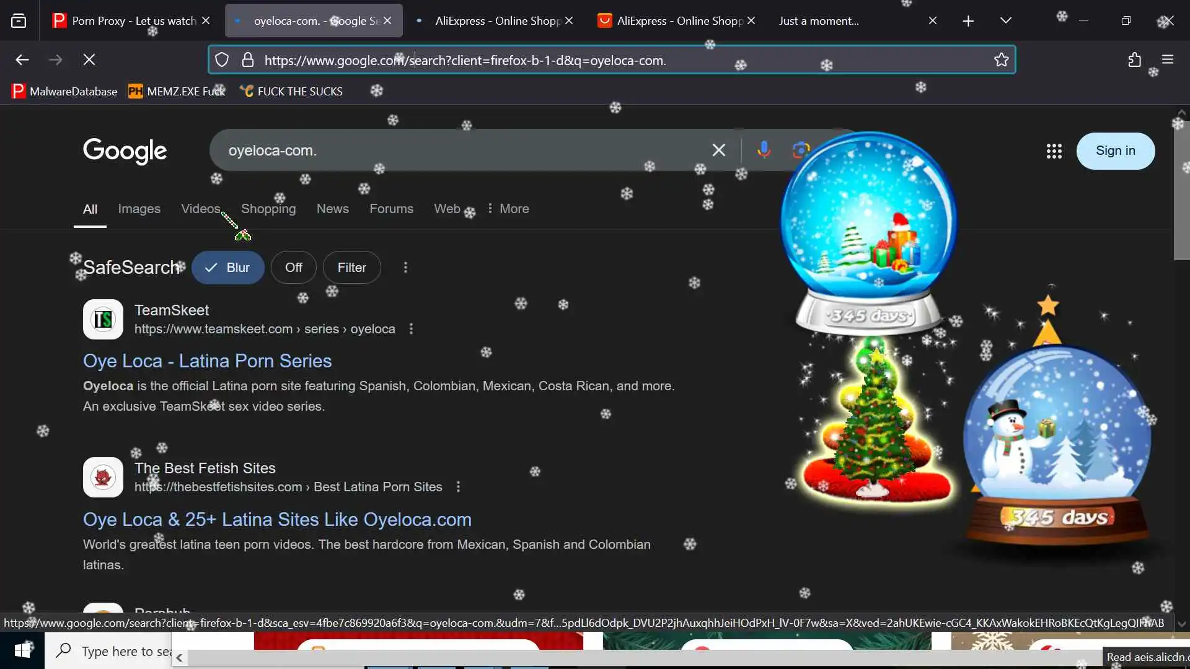Click the Google Lens image search icon
The image size is (1190, 669).
800,150
